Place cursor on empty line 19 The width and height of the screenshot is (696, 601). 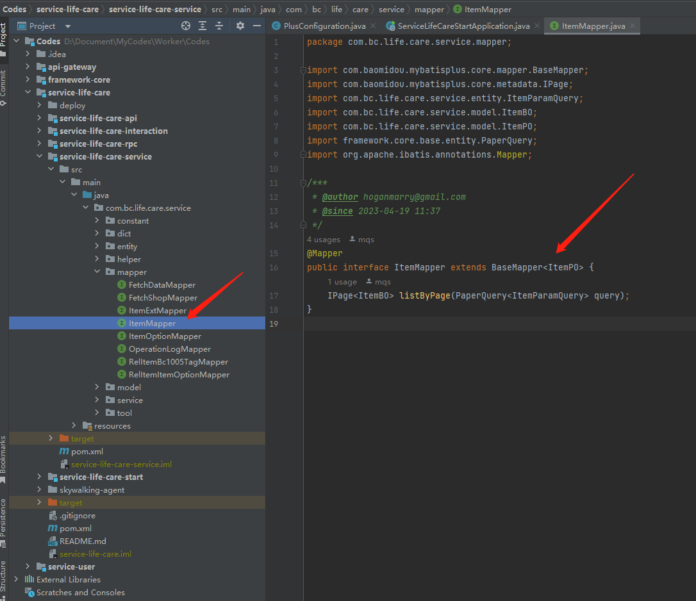pos(500,324)
